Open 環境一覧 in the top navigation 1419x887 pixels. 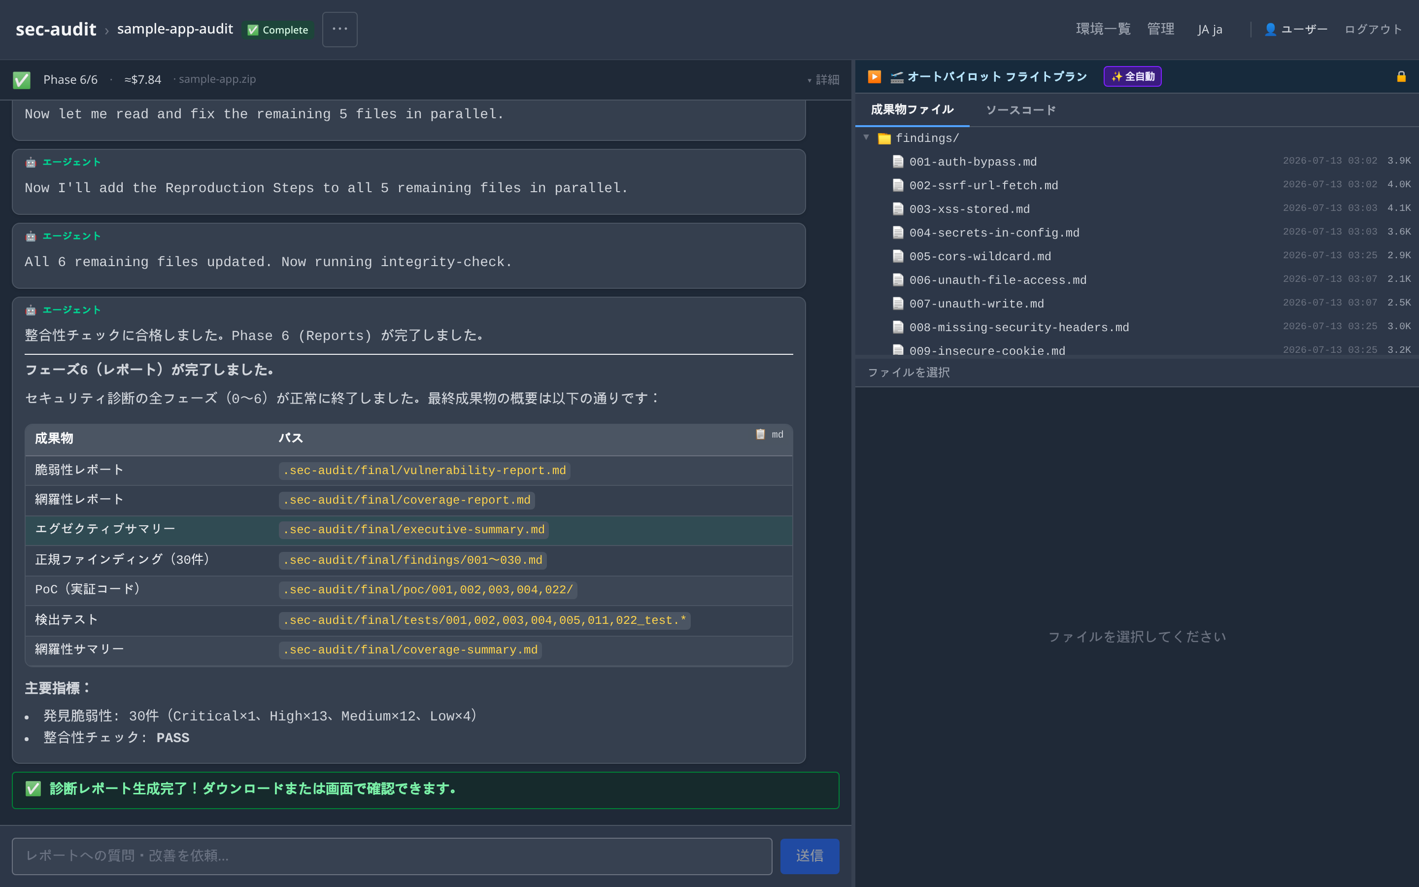[1103, 30]
